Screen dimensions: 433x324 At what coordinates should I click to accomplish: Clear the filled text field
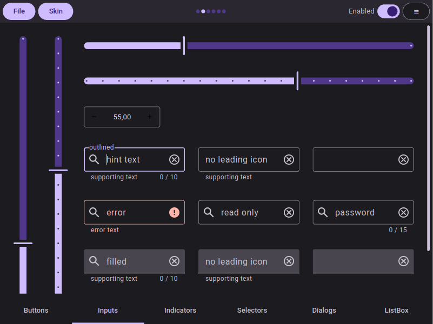[x=174, y=261]
